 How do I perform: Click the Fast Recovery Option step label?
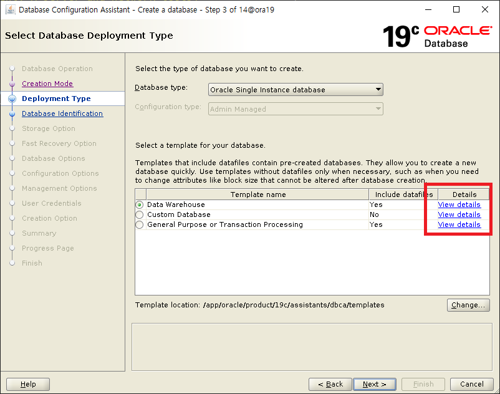[x=59, y=143]
